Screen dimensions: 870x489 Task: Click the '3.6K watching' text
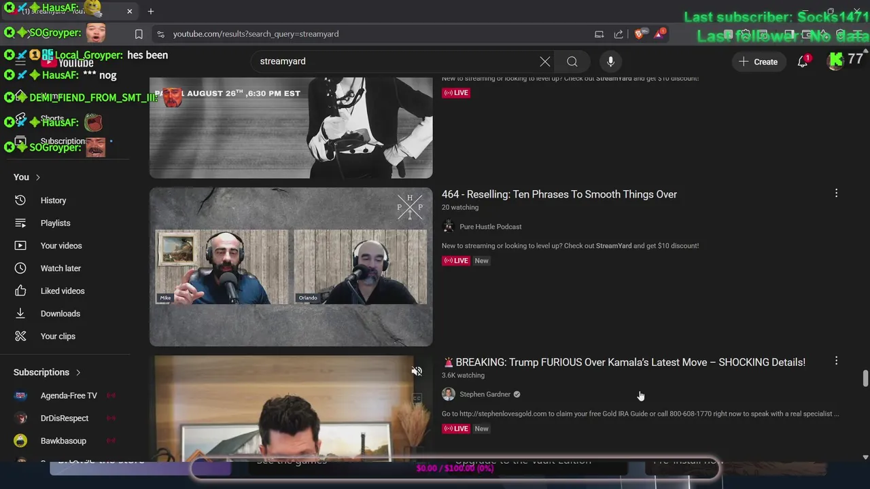pyautogui.click(x=463, y=376)
